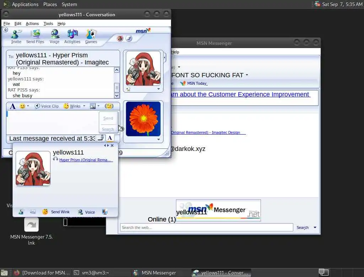Toggle the toolbar collapse button at top-left
364x277 pixels.
point(5,30)
